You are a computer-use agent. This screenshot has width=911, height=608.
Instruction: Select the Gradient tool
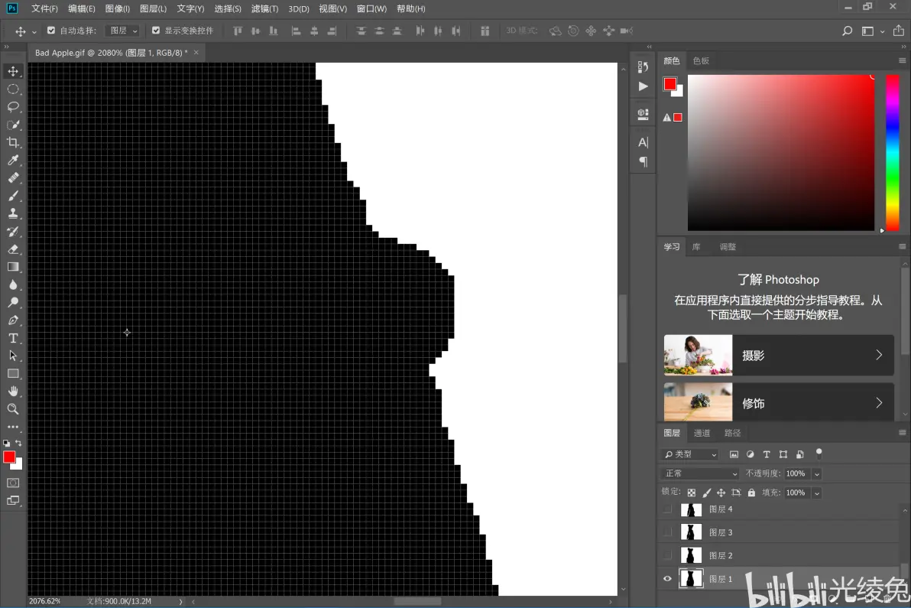click(x=13, y=268)
